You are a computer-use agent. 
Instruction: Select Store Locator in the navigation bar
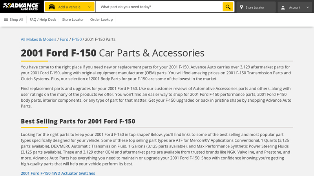[x=73, y=20]
